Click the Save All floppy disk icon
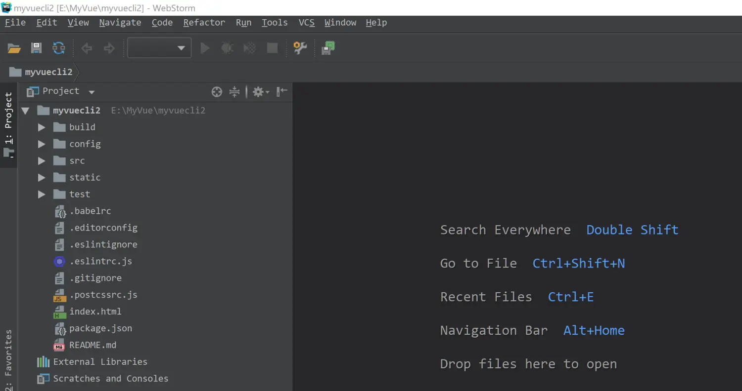Screen dimensions: 742x391 [36, 48]
